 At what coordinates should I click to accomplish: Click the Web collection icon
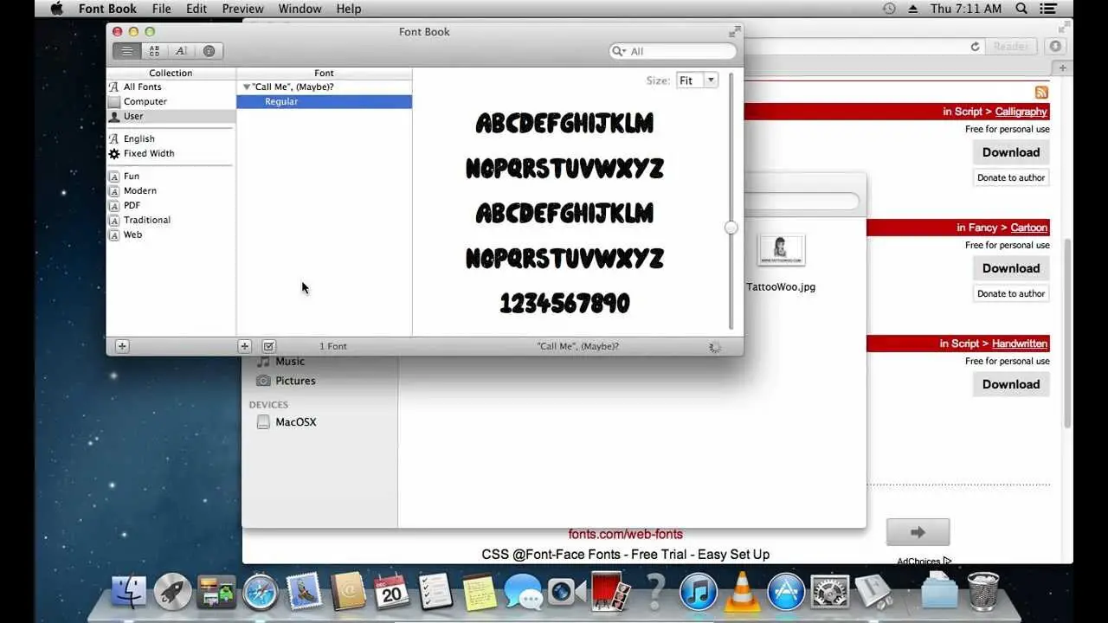[x=113, y=234]
